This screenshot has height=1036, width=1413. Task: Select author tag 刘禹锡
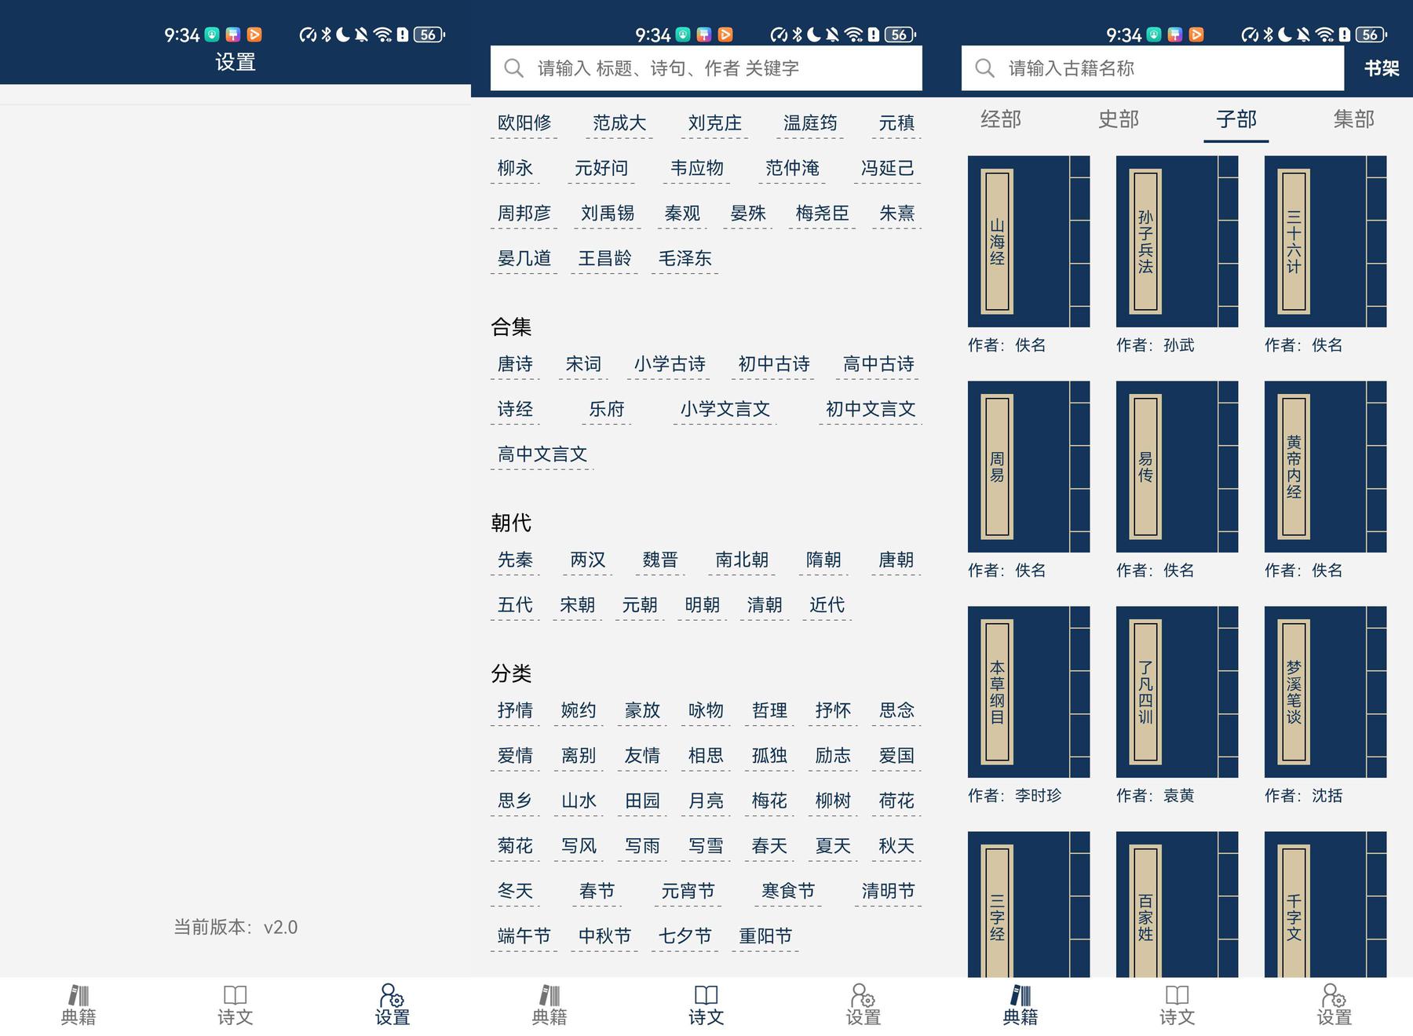(x=608, y=213)
